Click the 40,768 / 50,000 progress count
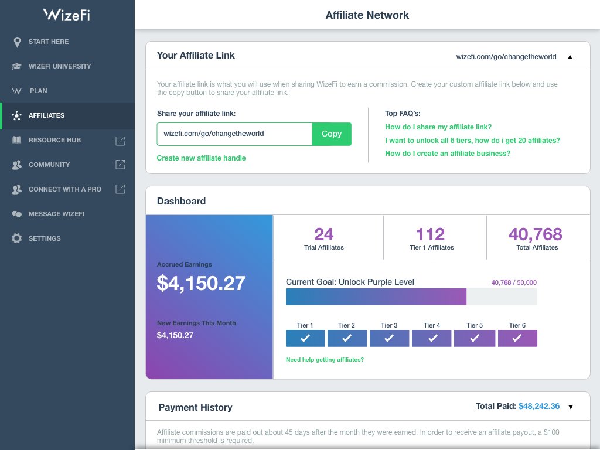 pos(514,282)
